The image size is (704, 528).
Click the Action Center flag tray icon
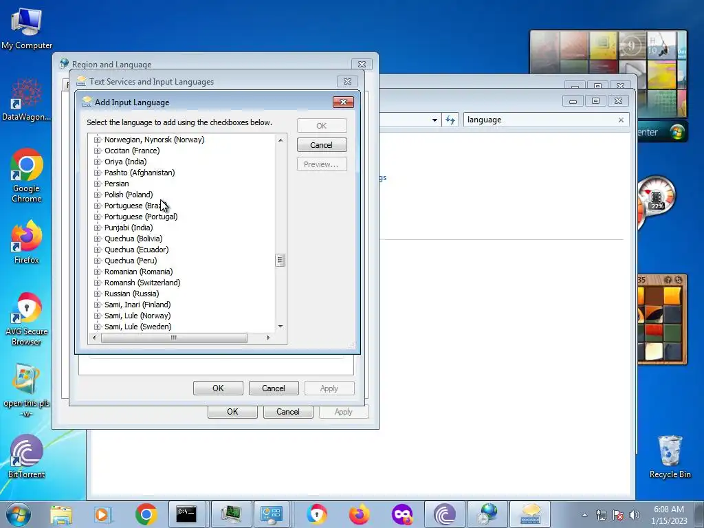click(x=618, y=515)
